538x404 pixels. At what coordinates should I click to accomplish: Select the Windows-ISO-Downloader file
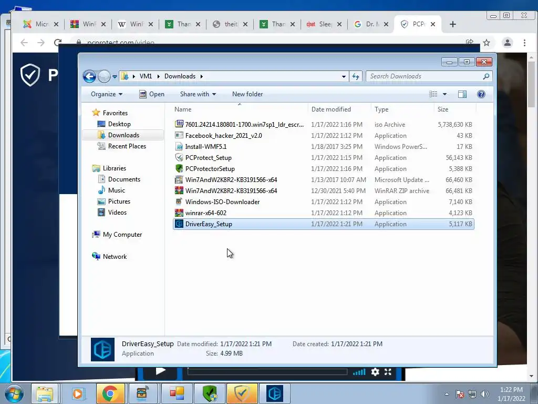(x=324, y=202)
